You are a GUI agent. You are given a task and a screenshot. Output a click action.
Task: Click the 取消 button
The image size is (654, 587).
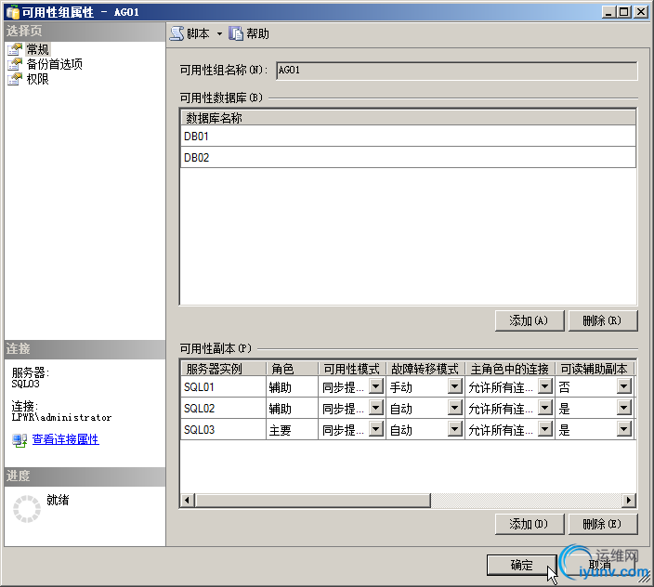[599, 566]
